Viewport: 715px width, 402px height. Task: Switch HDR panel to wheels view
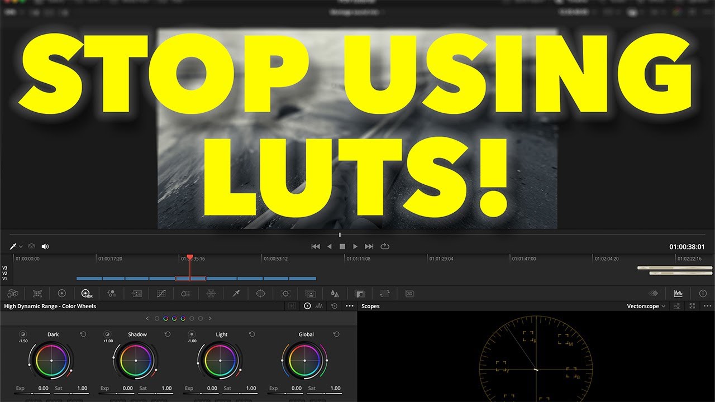[x=307, y=306]
